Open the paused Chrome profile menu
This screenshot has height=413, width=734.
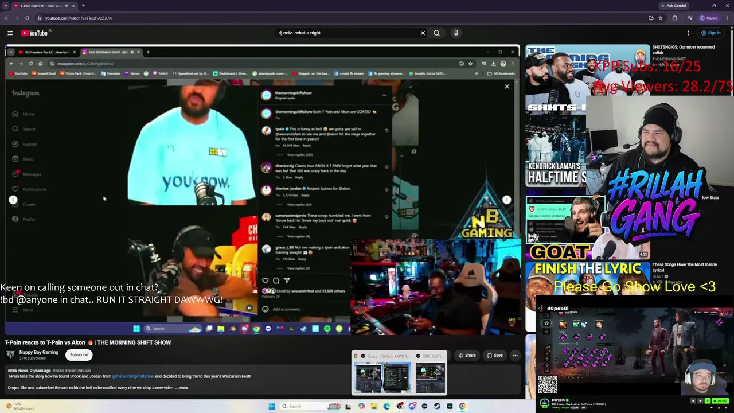pos(709,18)
